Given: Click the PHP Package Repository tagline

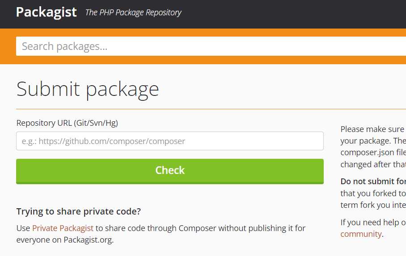Looking at the screenshot, I should (133, 12).
